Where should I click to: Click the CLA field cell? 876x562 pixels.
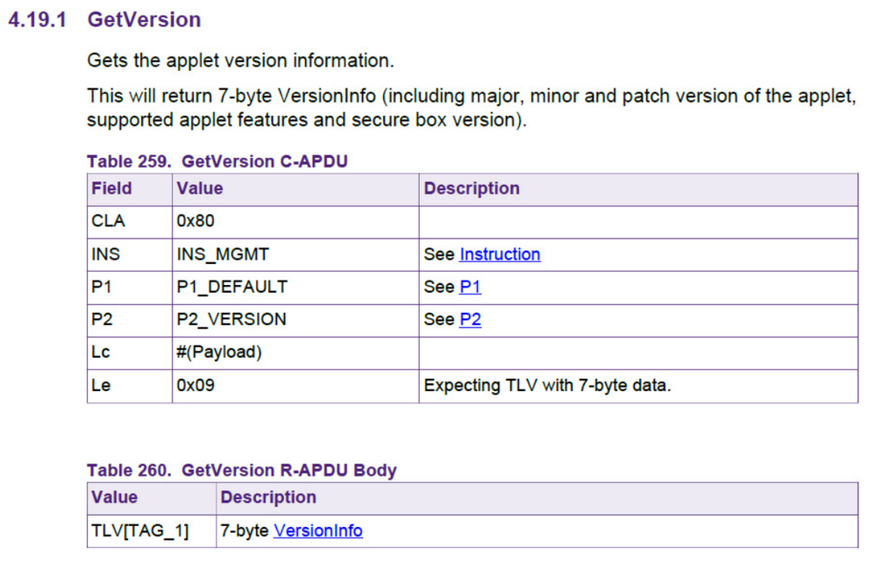[109, 222]
